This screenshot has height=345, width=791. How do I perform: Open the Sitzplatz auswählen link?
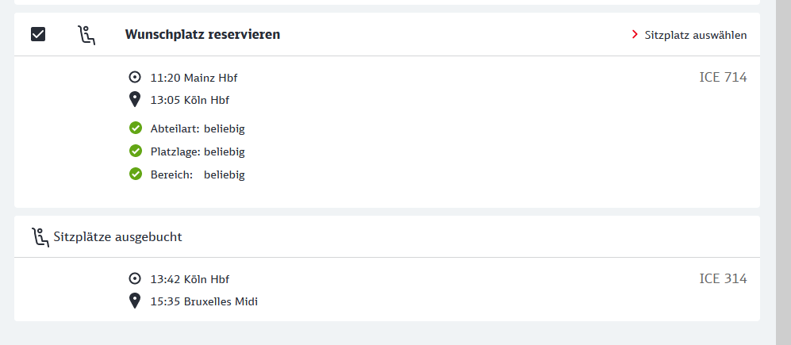(695, 35)
